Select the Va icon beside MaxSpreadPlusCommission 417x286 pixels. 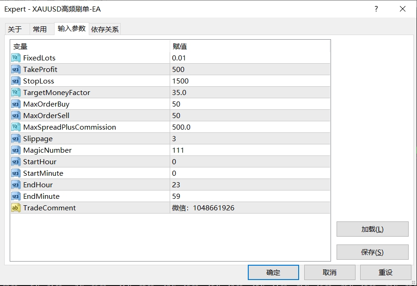pos(16,127)
